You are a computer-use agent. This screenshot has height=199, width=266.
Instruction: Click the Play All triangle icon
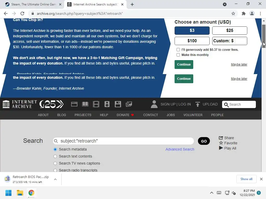(221, 148)
